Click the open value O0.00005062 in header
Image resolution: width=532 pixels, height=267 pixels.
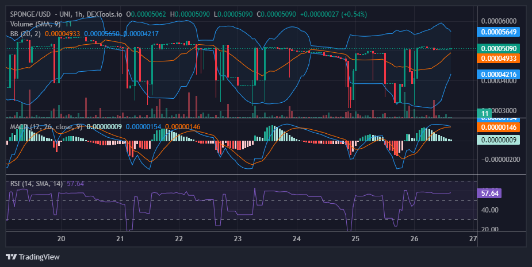tap(146, 14)
